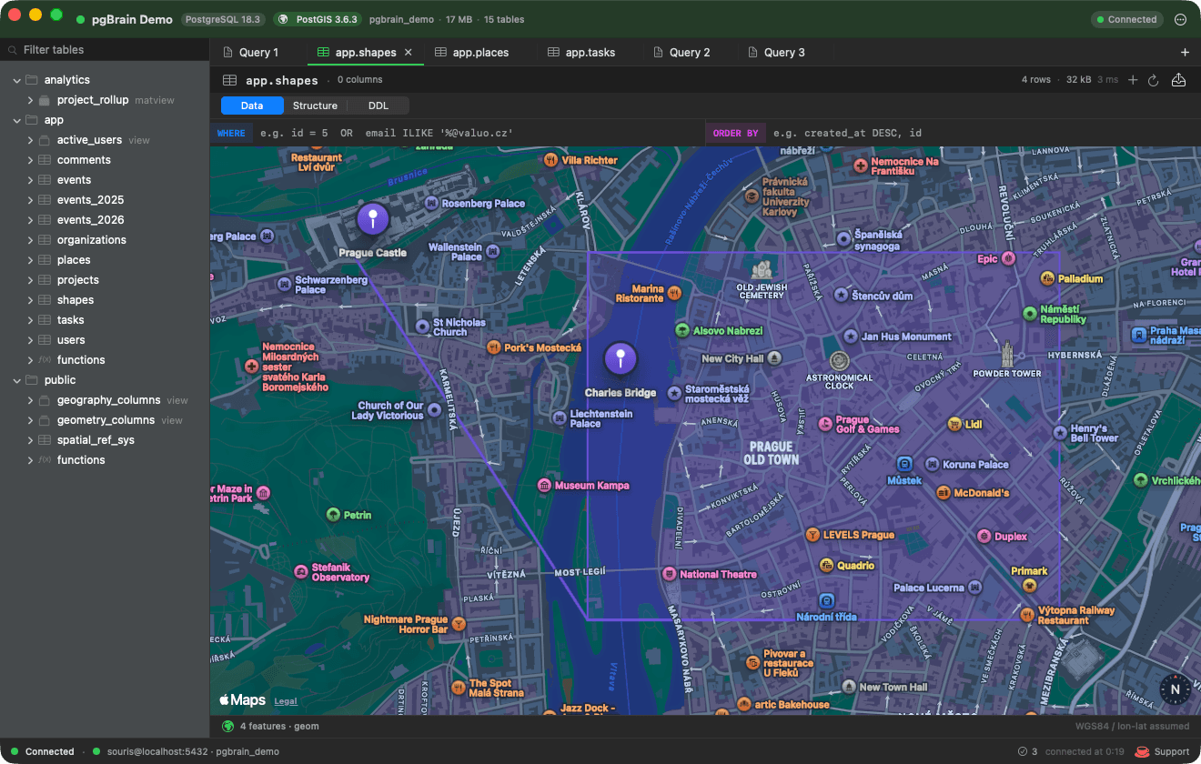
Task: Add a new tab with the plus icon
Action: click(1185, 53)
